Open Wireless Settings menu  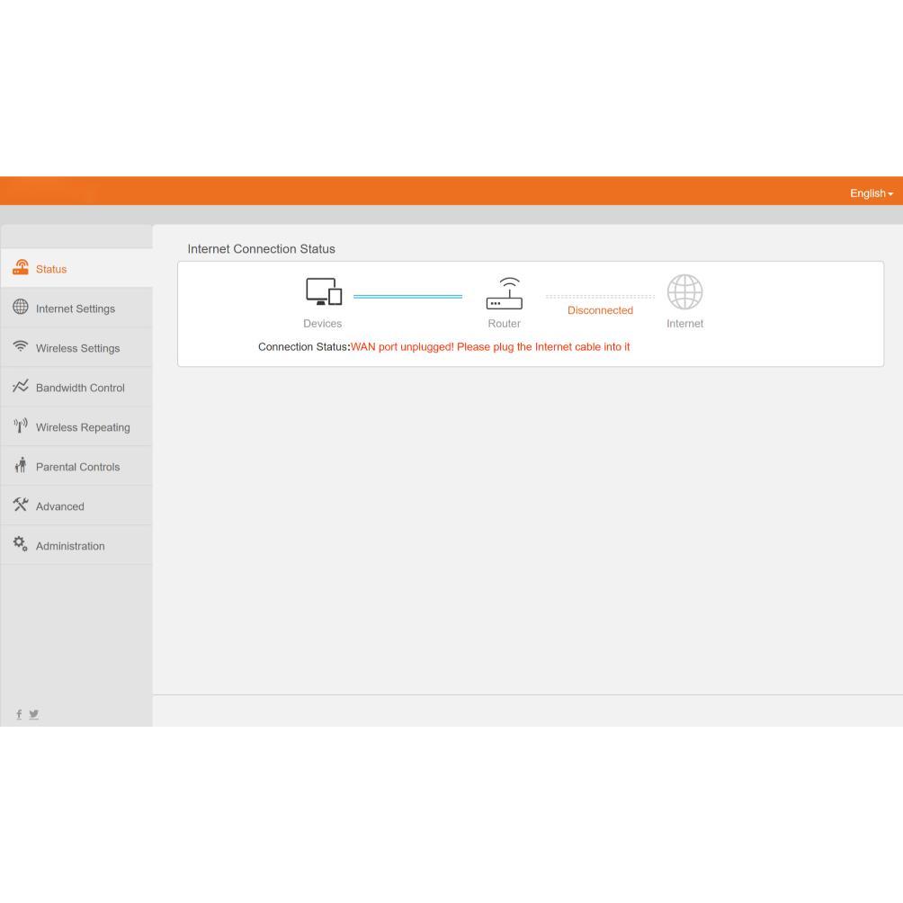[76, 348]
